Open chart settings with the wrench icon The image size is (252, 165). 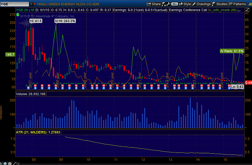click(x=168, y=4)
